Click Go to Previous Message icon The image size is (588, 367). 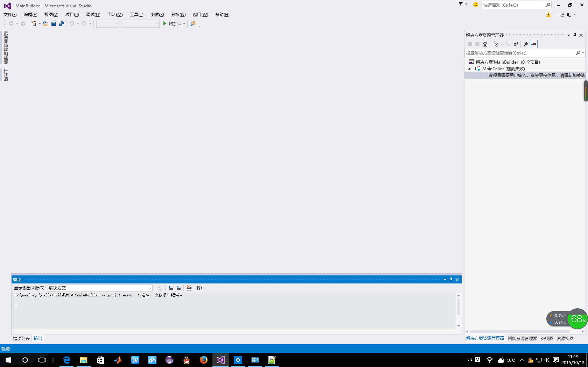[x=171, y=288]
